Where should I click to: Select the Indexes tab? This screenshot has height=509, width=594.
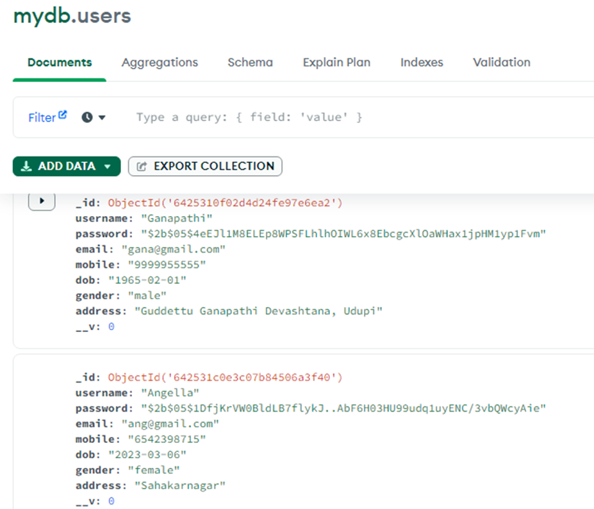[x=421, y=62]
